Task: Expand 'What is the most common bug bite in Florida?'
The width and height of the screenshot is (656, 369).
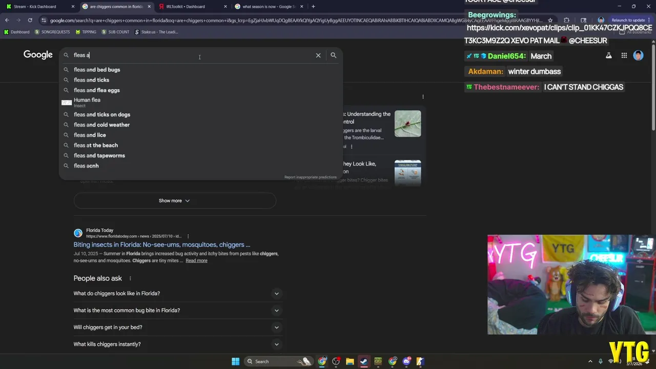Action: (x=177, y=310)
